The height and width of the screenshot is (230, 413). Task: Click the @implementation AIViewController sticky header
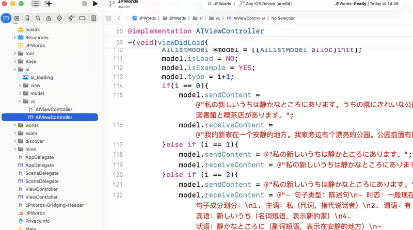[x=196, y=31]
